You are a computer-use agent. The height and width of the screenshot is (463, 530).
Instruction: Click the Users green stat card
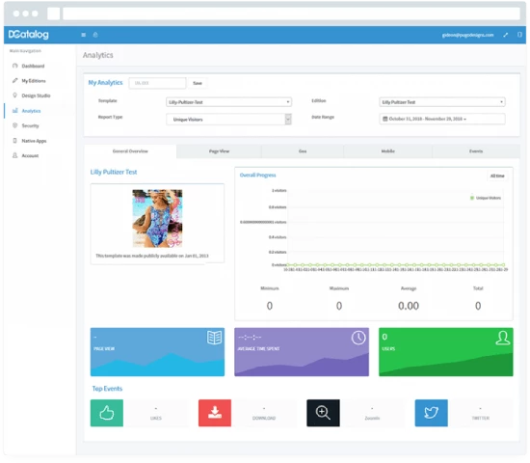pos(446,352)
